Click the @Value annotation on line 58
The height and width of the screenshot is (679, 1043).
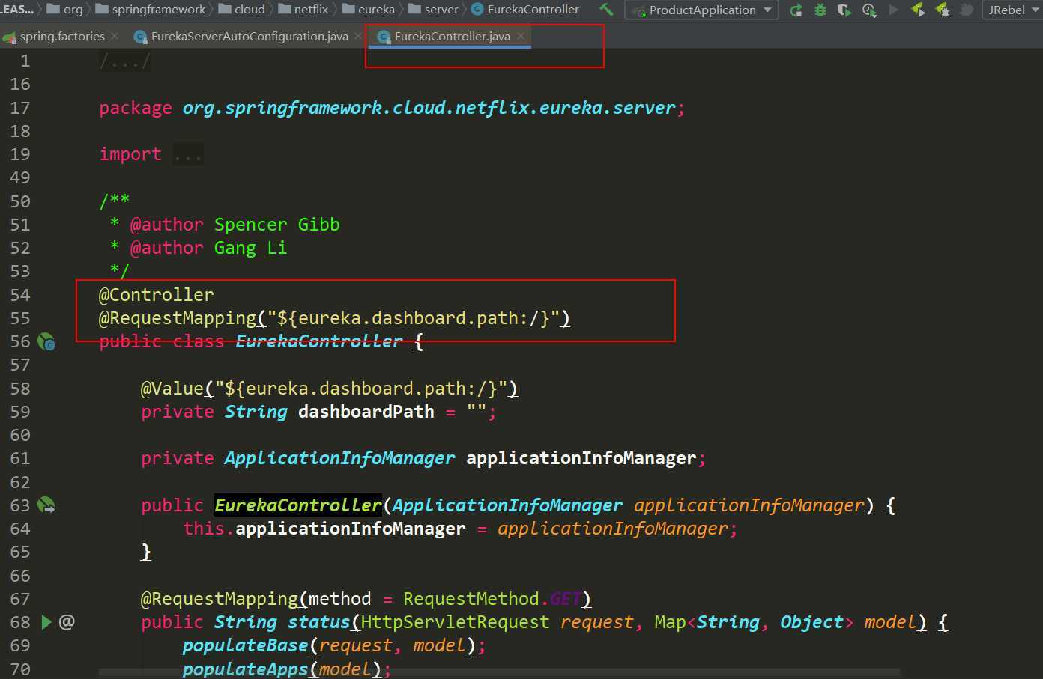click(x=172, y=389)
